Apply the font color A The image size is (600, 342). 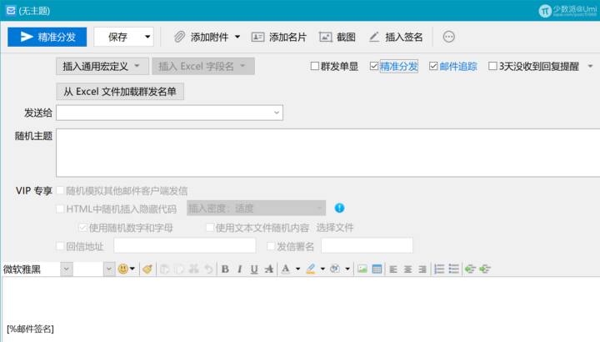coord(286,269)
